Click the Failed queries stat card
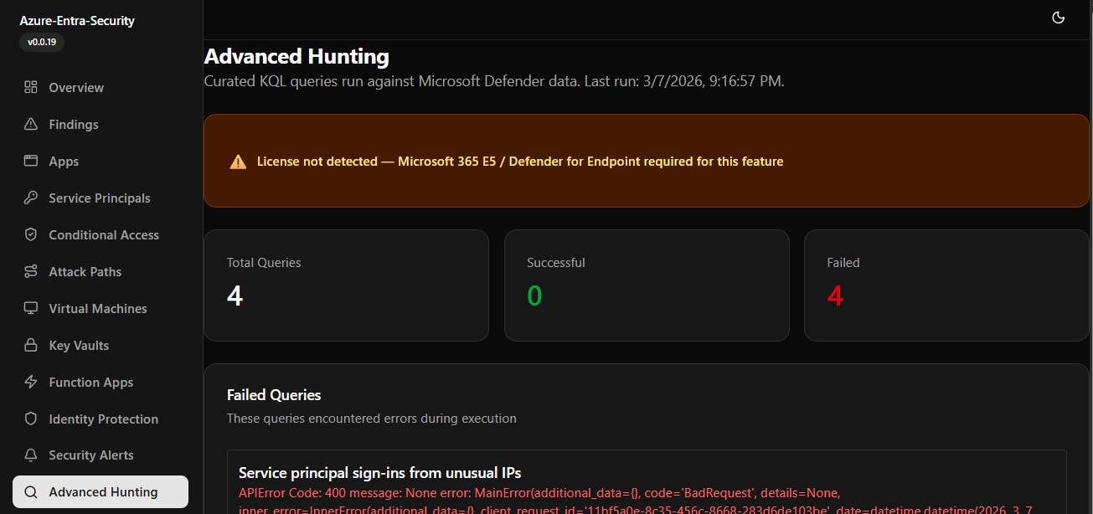This screenshot has width=1093, height=514. (946, 285)
